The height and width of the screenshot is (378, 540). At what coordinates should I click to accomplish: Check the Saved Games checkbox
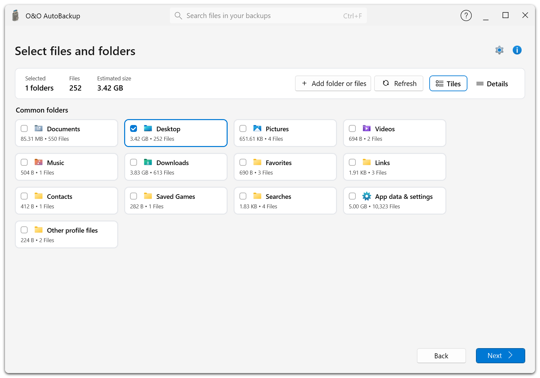134,196
